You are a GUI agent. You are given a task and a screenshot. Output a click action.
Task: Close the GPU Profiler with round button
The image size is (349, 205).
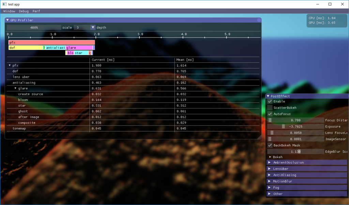coord(259,20)
